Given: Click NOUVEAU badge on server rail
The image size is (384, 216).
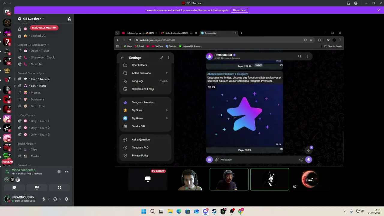Looking at the screenshot, I should click(x=7, y=162).
